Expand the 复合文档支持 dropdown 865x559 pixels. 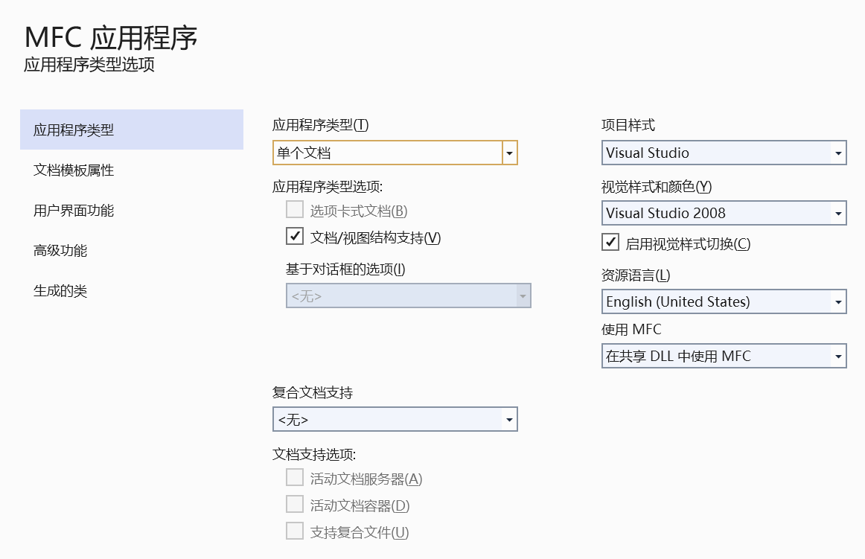[x=395, y=419]
